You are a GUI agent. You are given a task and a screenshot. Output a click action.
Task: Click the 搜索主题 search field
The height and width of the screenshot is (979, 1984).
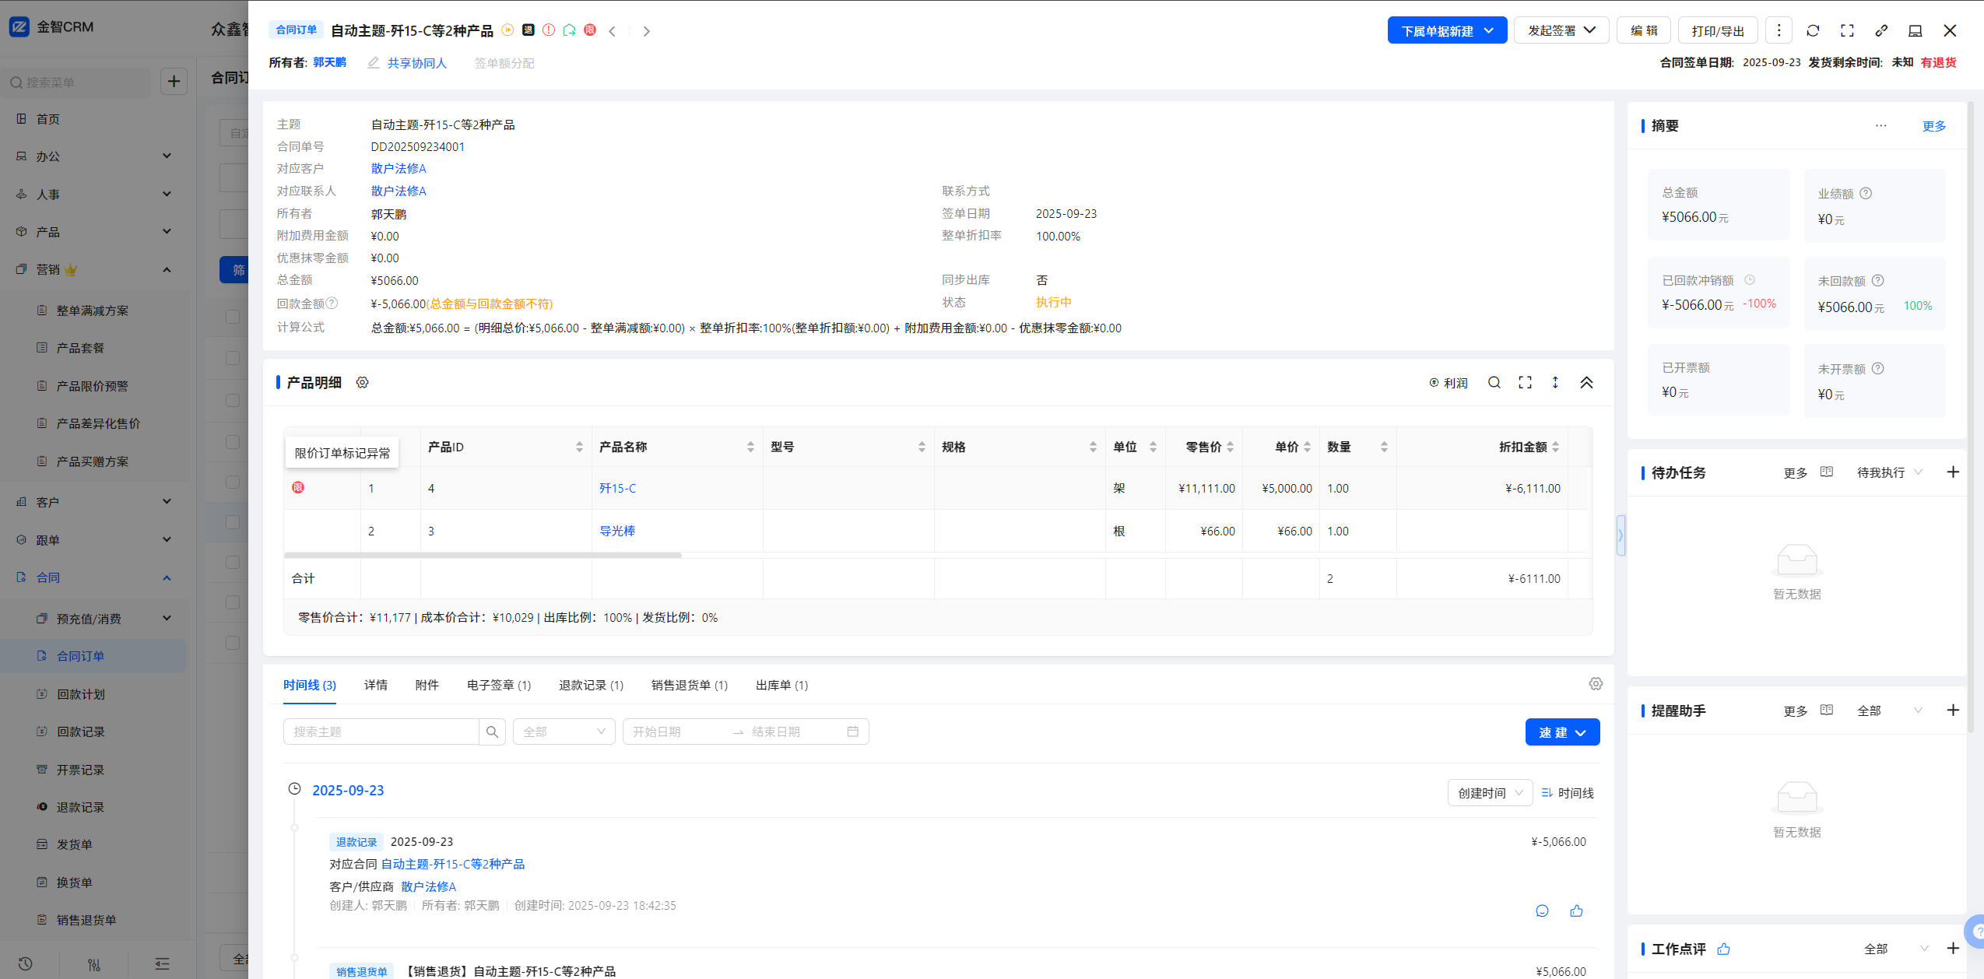pyautogui.click(x=381, y=732)
